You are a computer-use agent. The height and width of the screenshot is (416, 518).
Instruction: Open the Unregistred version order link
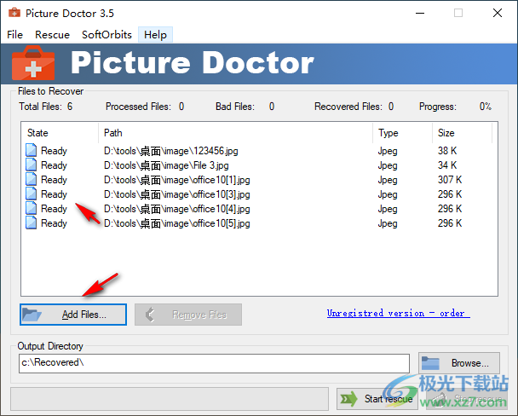click(398, 313)
